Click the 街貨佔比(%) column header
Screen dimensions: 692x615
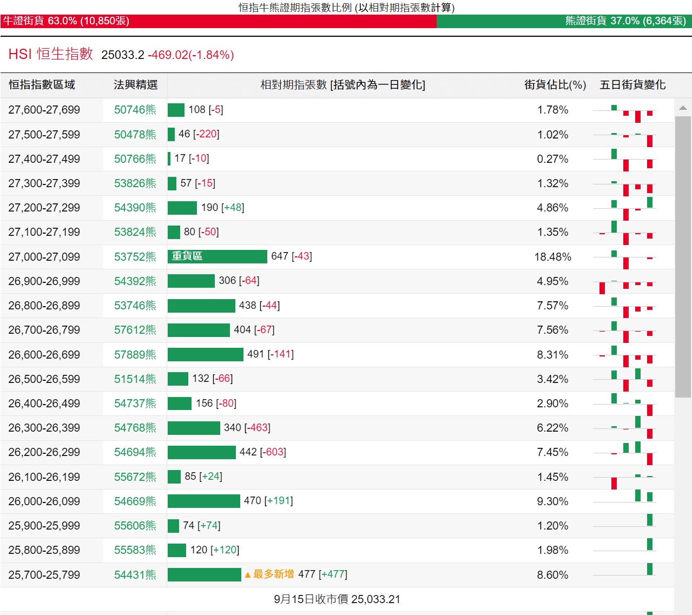[555, 85]
